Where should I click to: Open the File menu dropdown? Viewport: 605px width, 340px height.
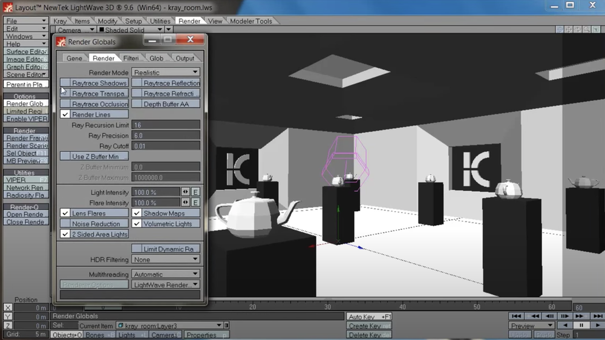26,21
